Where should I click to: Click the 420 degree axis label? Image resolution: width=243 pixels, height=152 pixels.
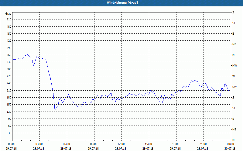[x=9, y=41]
